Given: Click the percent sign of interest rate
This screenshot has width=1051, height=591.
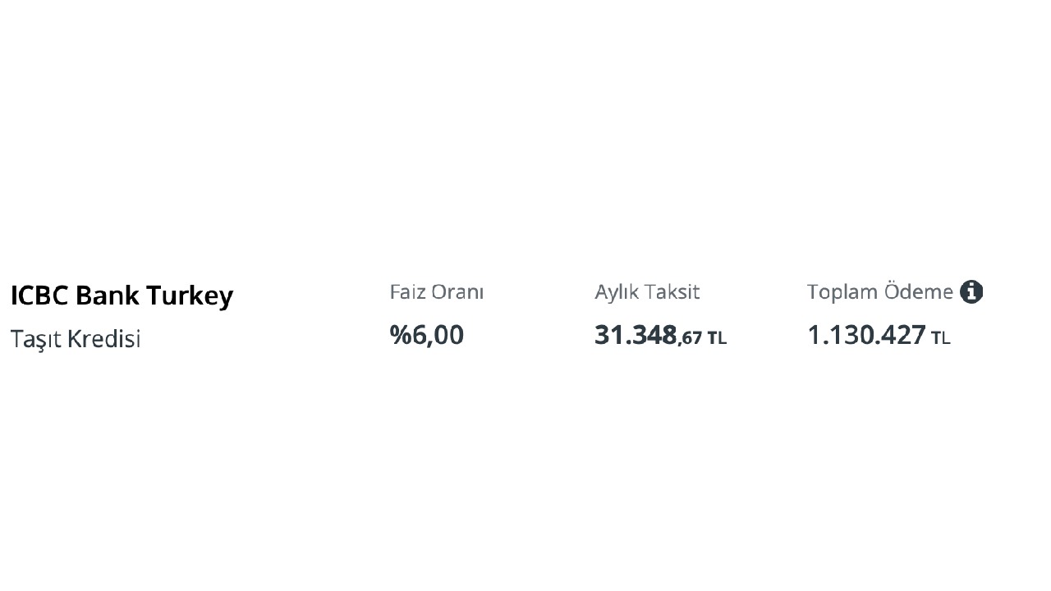Looking at the screenshot, I should 401,335.
